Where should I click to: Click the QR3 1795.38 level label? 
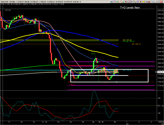click(x=127, y=70)
